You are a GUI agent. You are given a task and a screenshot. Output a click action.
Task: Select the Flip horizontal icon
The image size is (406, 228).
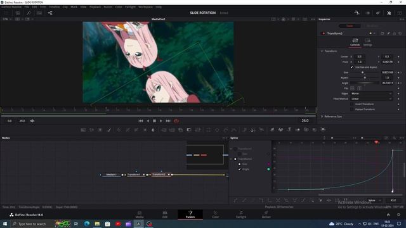click(x=352, y=88)
